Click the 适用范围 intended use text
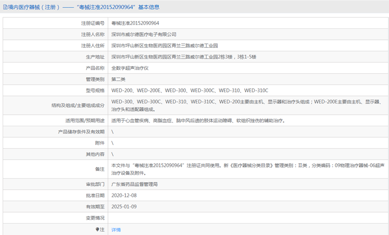The height and width of the screenshot is (235, 389). coord(198,121)
